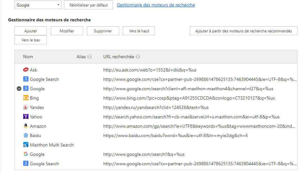Click the Yahoo search engine icon
This screenshot has width=300, height=173.
[x=26, y=117]
